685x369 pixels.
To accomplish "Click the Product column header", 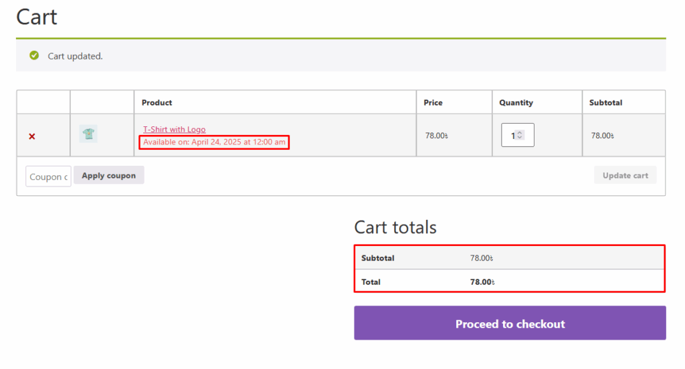I will 157,103.
